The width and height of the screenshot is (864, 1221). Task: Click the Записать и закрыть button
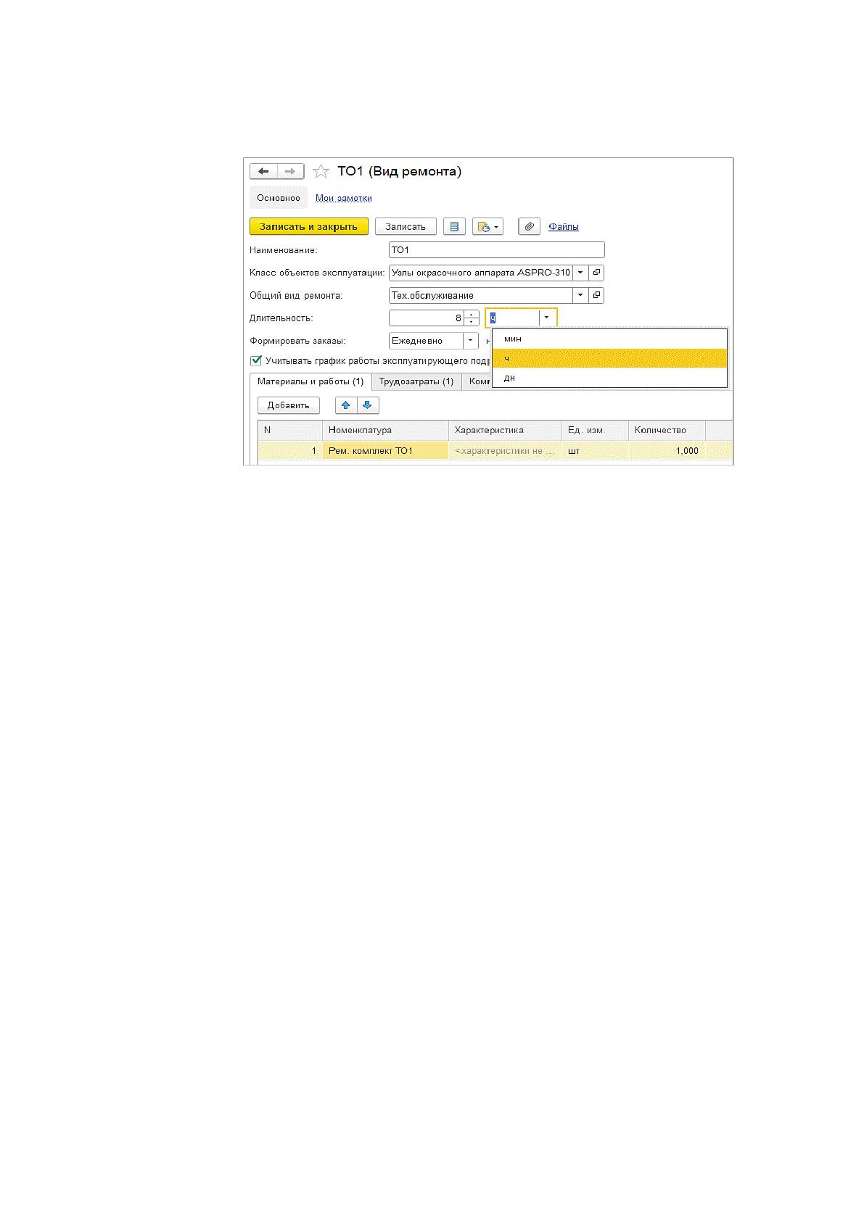click(309, 227)
